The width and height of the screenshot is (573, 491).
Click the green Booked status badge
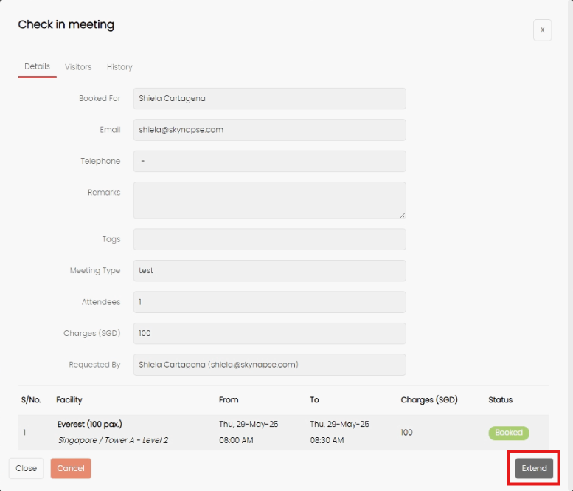(x=509, y=433)
